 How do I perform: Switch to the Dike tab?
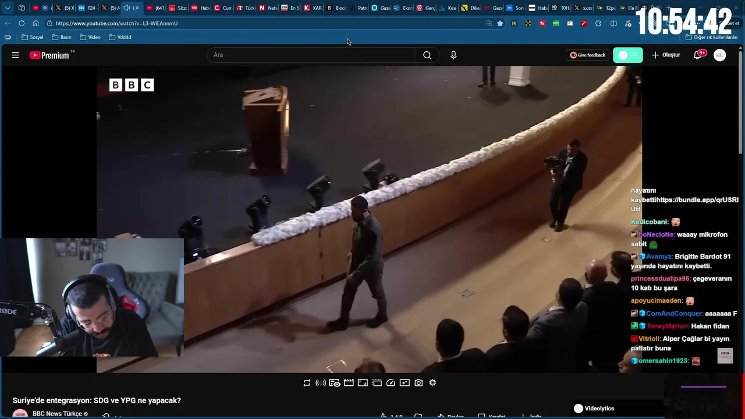[471, 8]
